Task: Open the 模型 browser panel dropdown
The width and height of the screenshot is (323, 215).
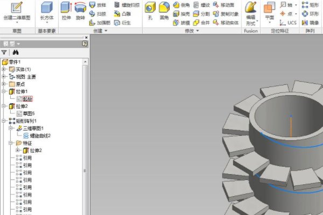Action: coord(18,44)
